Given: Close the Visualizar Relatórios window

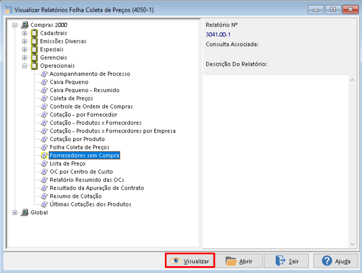Looking at the screenshot, I should click(x=350, y=10).
